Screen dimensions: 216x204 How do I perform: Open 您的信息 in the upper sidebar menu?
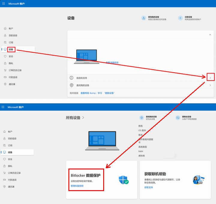[x=13, y=35]
